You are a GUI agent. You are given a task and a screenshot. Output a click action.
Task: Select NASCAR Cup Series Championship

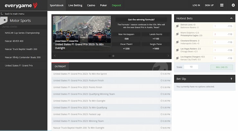(x=22, y=33)
